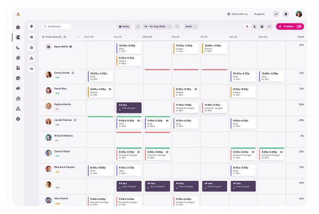Image resolution: width=319 pixels, height=214 pixels.
Task: Open the home icon in left sidebar
Action: (18, 27)
